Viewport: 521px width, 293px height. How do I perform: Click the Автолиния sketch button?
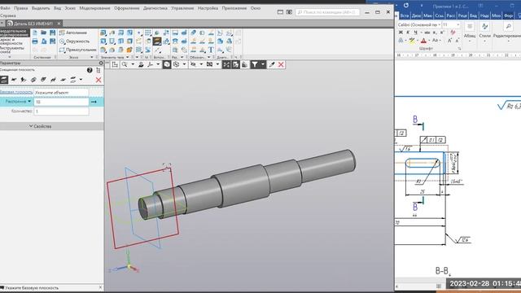tap(73, 33)
